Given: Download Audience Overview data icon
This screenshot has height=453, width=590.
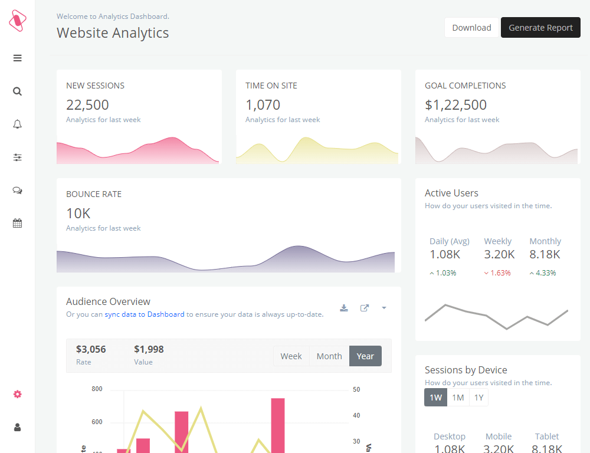Looking at the screenshot, I should (344, 308).
